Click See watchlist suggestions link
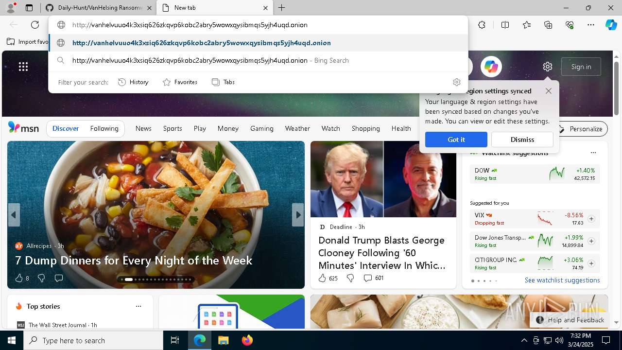The image size is (622, 350). point(562,280)
